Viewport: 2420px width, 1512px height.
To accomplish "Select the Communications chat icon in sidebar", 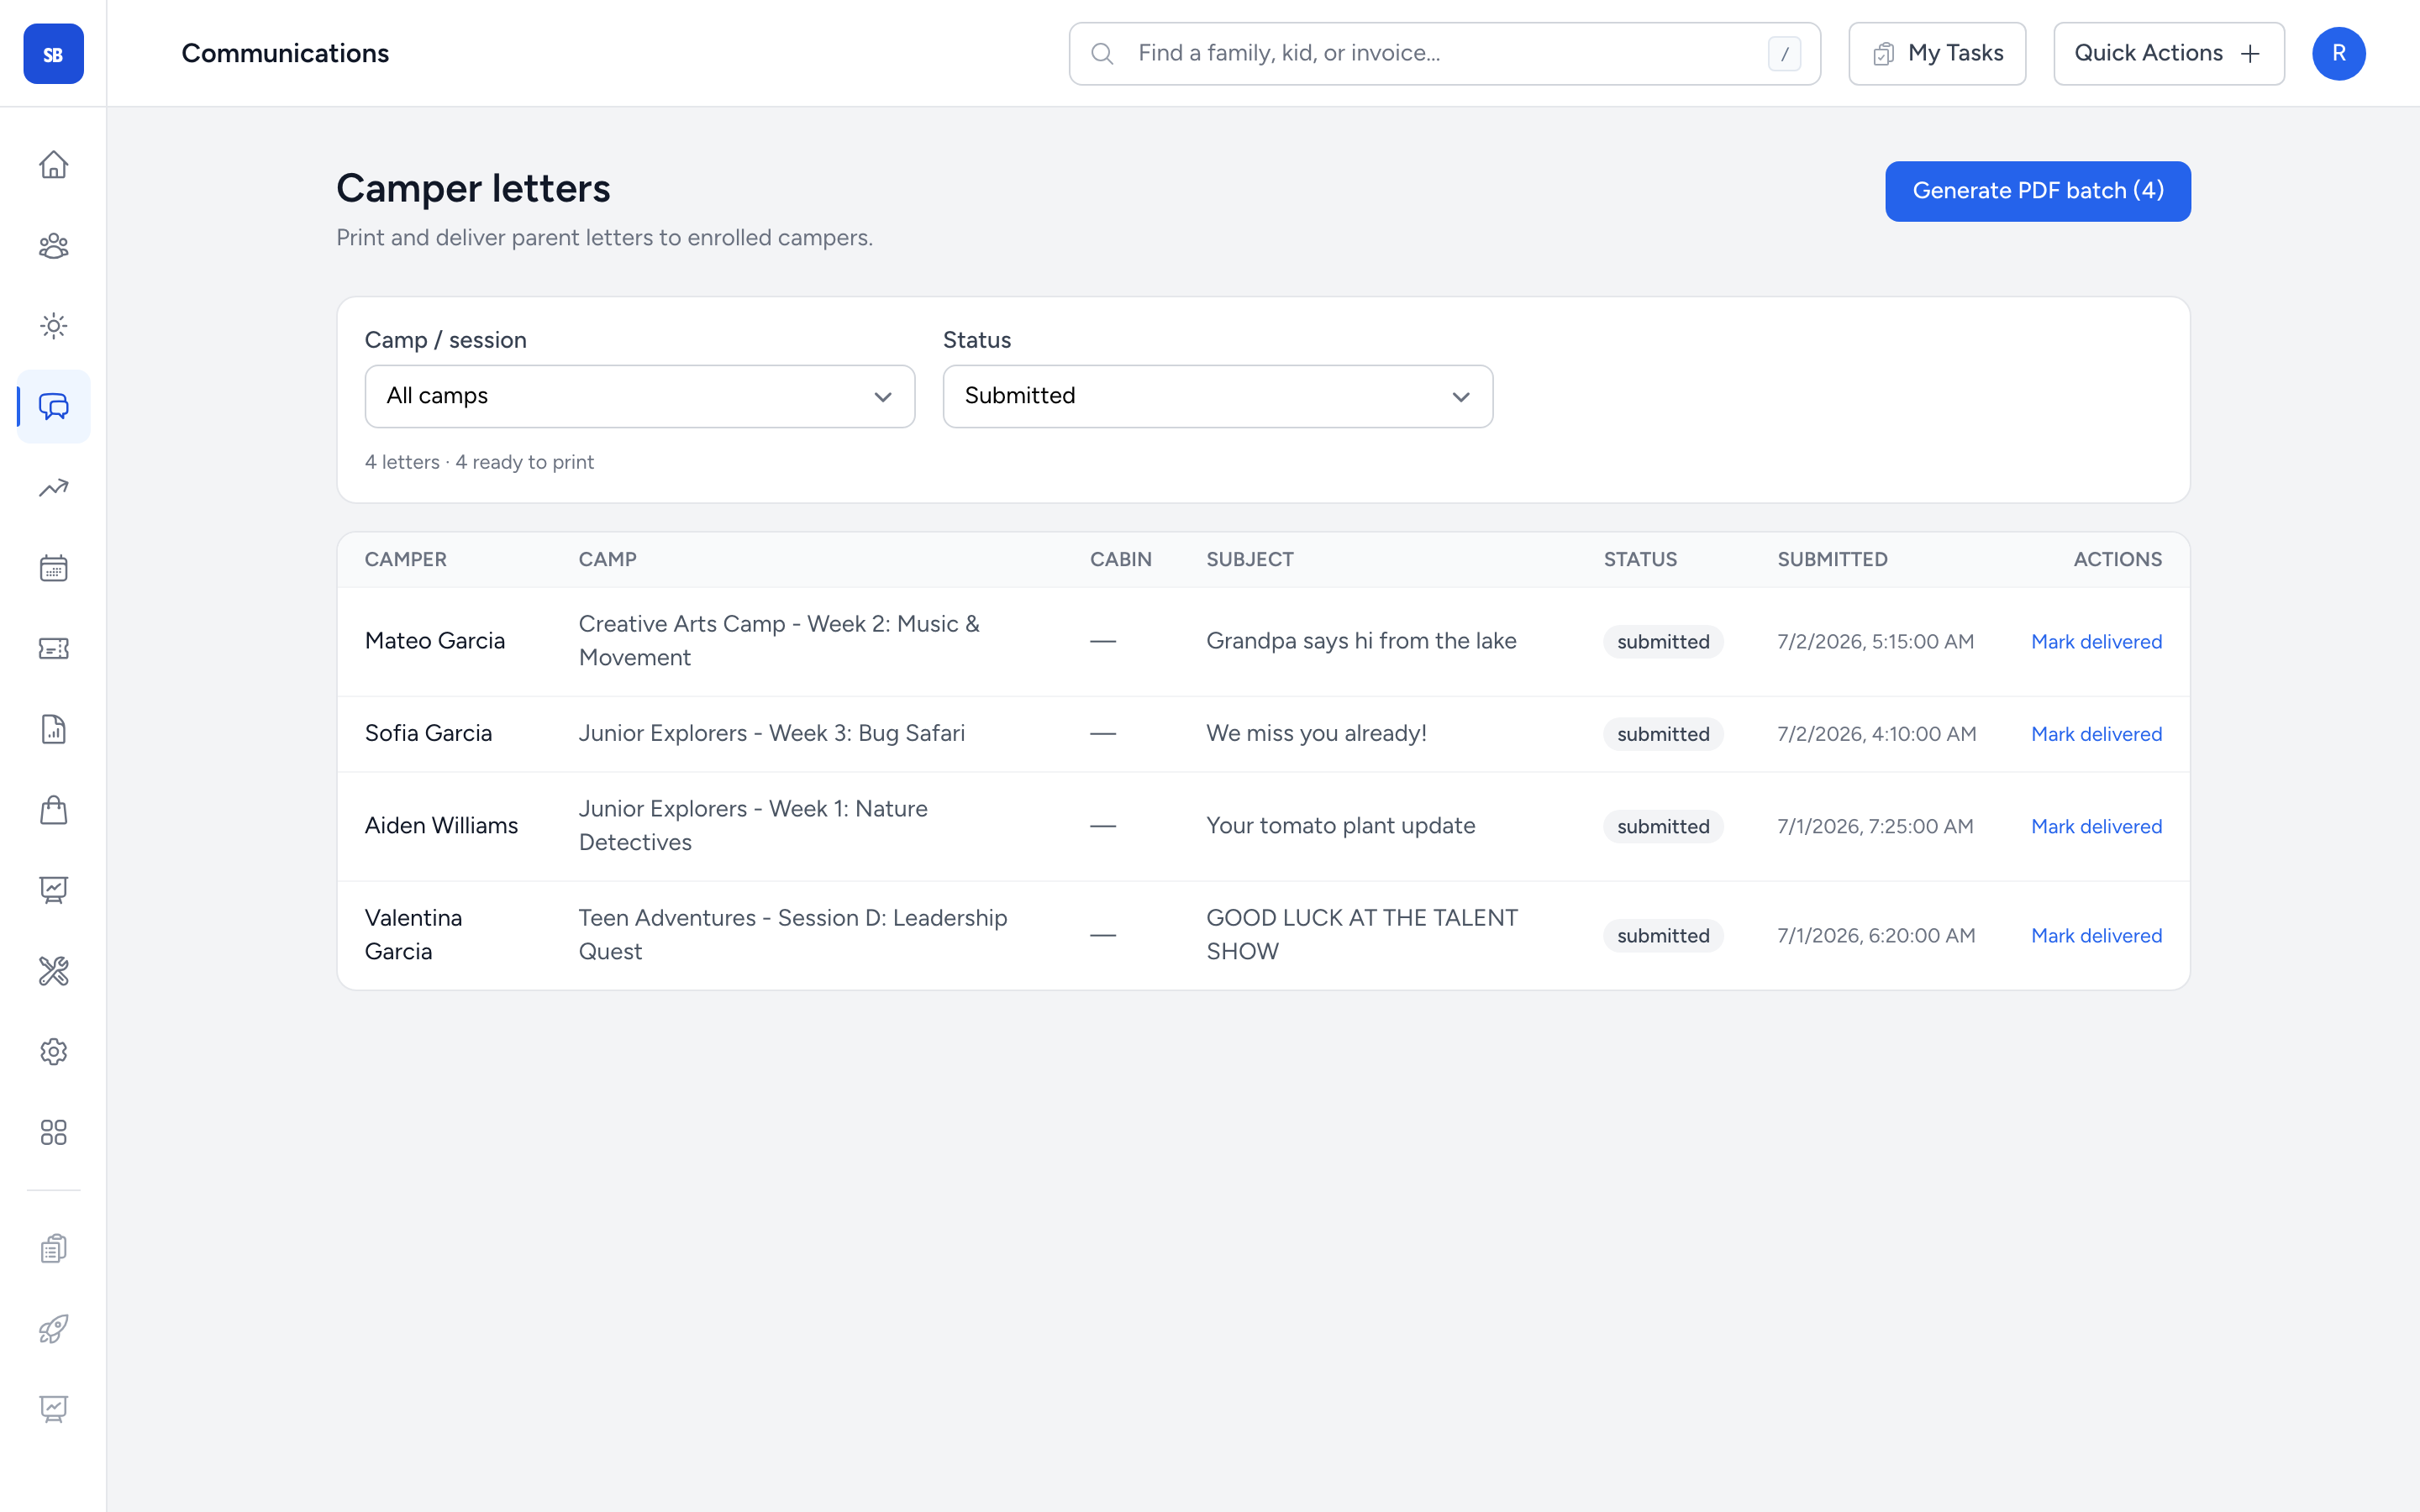I will coord(53,407).
